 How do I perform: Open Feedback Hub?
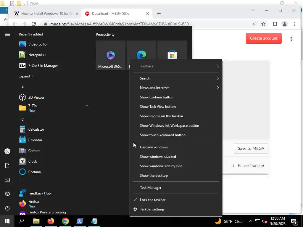click(35, 193)
